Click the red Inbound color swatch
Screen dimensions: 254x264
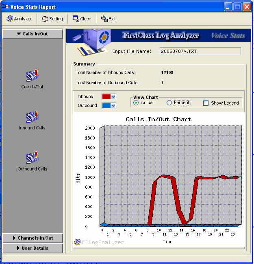point(106,97)
